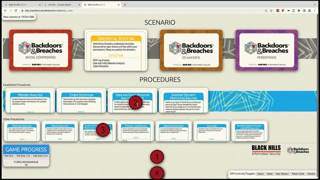Image resolution: width=320 pixels, height=180 pixels.
Task: Reload the page with the refresh icon
Action: tap(15, 10)
